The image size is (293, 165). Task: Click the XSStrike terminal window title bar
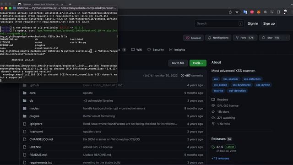click(x=59, y=8)
